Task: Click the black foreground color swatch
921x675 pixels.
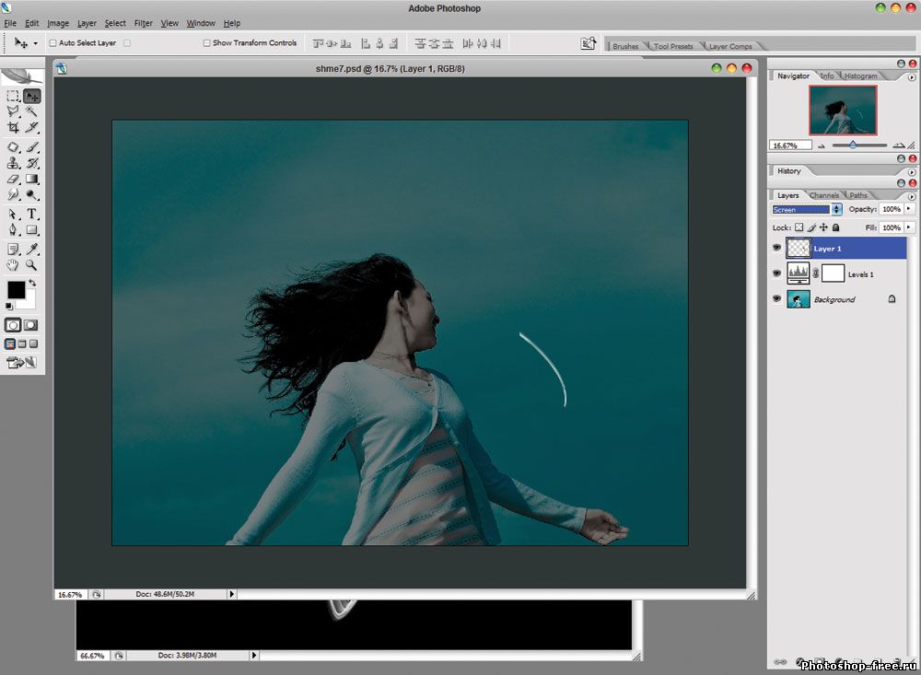Action: coord(17,290)
